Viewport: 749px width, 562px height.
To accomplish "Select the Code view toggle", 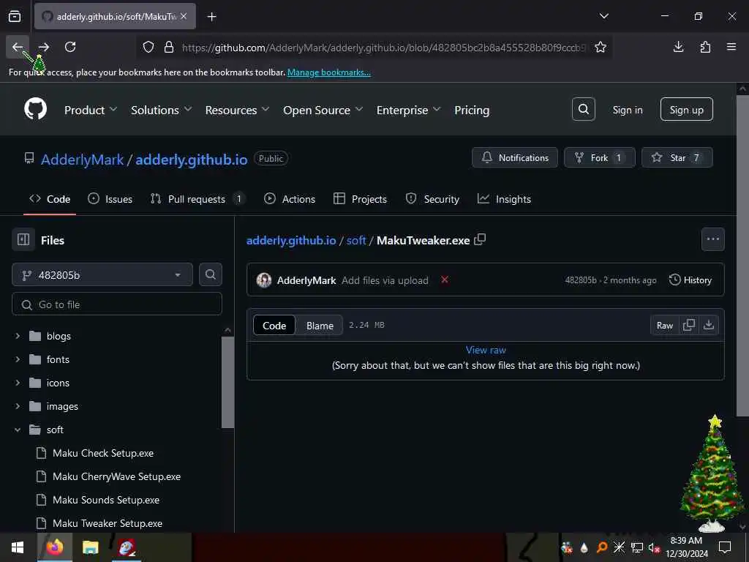I will click(274, 326).
